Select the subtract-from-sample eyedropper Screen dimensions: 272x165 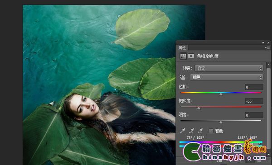(200, 131)
